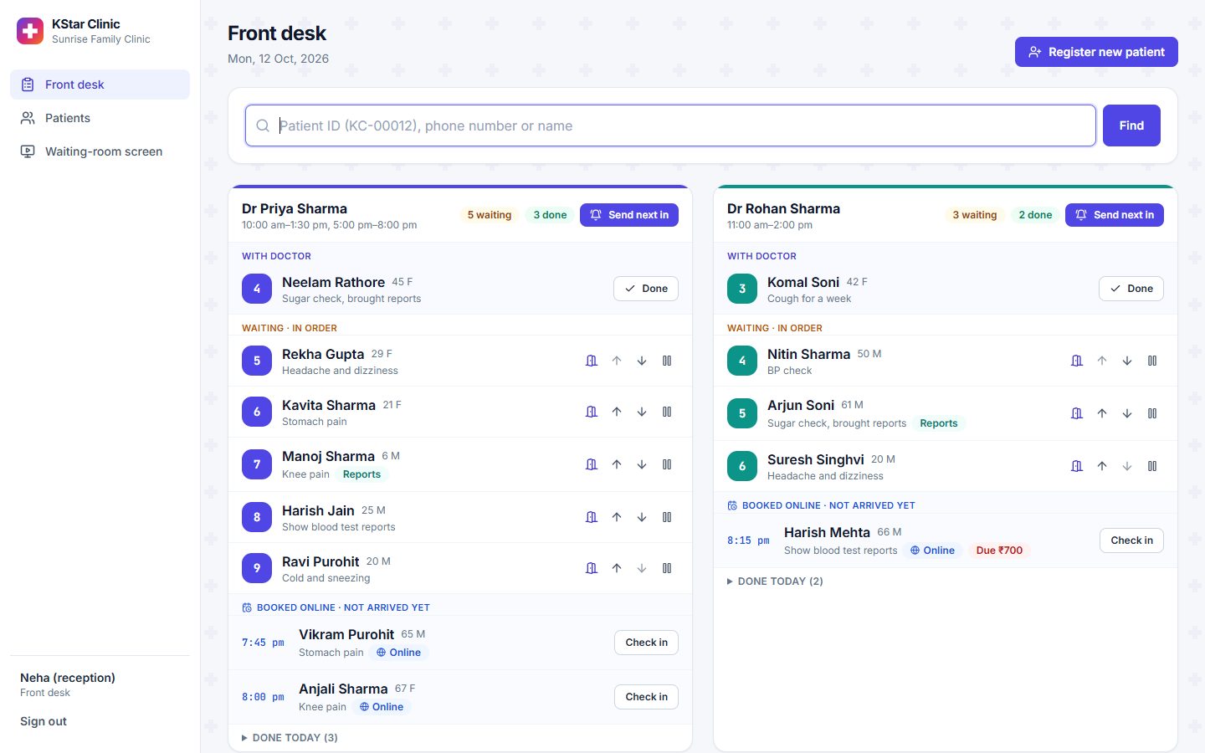Send Nitin Sharma in via door icon

point(1077,361)
